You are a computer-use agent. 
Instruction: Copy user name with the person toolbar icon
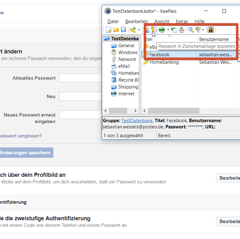point(147,30)
